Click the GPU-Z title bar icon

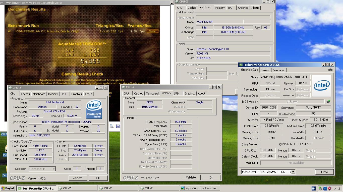coord(241,65)
